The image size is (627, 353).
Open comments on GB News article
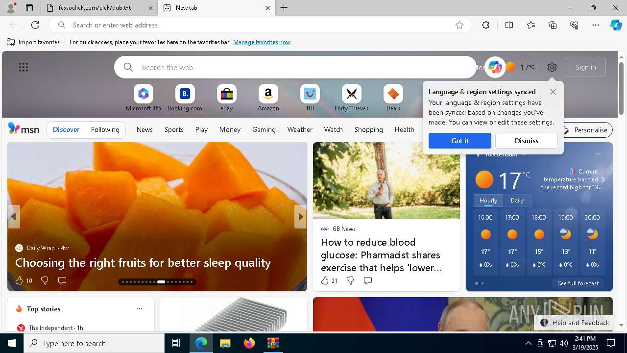pyautogui.click(x=368, y=280)
